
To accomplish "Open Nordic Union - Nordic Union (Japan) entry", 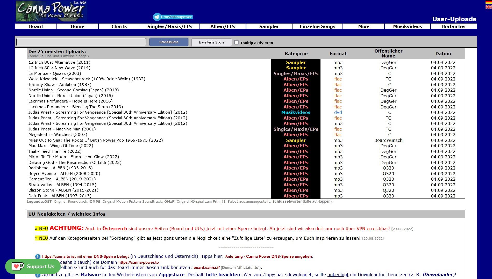I will (70, 96).
